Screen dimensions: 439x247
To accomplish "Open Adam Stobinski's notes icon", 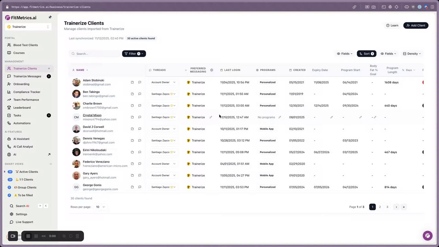I will click(x=132, y=82).
